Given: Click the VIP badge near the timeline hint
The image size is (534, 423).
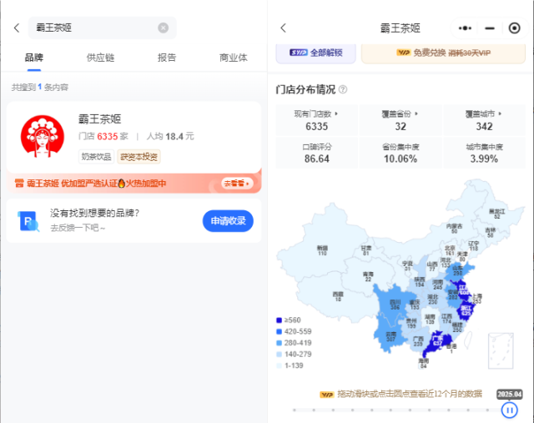Looking at the screenshot, I should [326, 395].
